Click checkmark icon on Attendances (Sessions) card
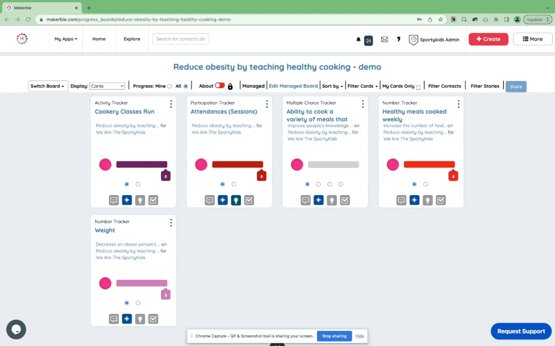555x346 pixels. tap(249, 200)
